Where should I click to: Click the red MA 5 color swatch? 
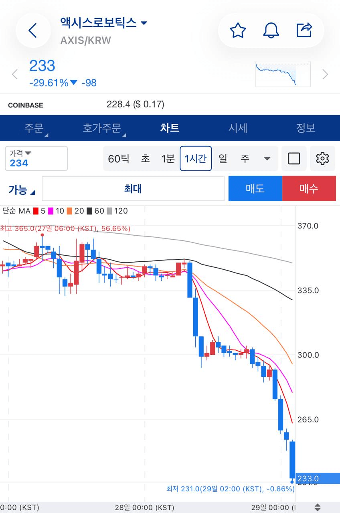tap(36, 211)
